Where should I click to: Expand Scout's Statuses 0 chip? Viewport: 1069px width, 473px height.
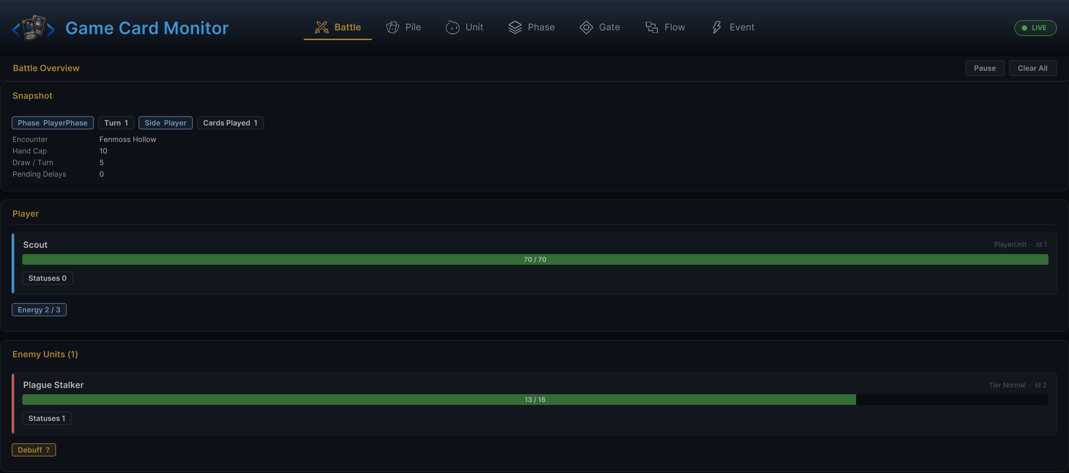[x=47, y=278]
